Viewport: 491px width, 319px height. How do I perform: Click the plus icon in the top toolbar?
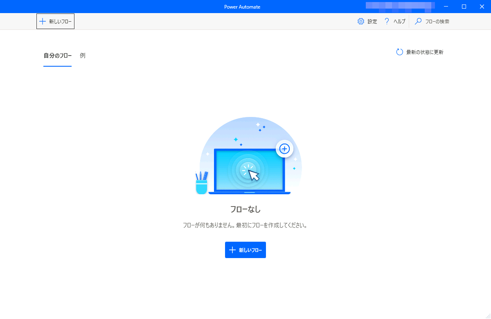(x=42, y=22)
